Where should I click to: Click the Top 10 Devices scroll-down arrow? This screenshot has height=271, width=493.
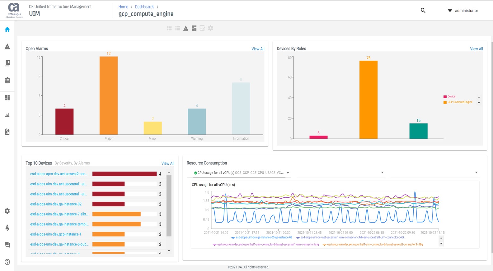[169, 250]
